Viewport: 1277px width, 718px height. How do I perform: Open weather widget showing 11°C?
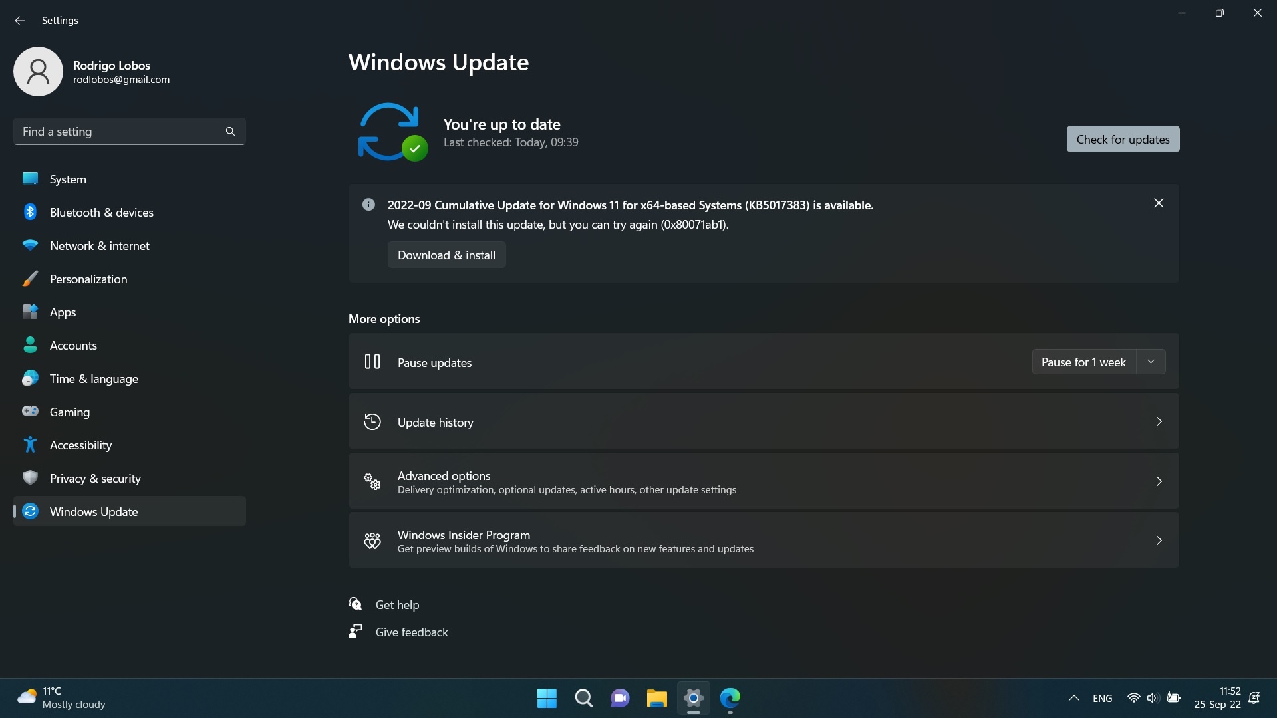[61, 698]
